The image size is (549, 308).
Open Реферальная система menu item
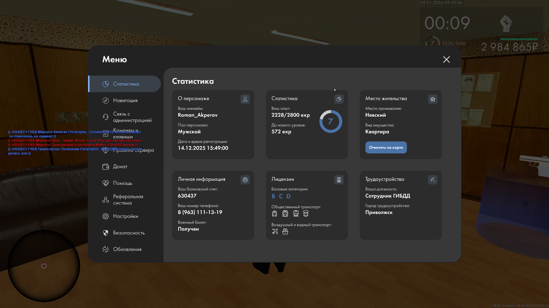pos(128,200)
